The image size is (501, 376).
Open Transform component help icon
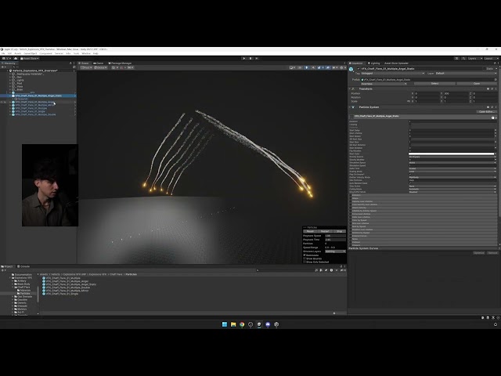pos(488,89)
